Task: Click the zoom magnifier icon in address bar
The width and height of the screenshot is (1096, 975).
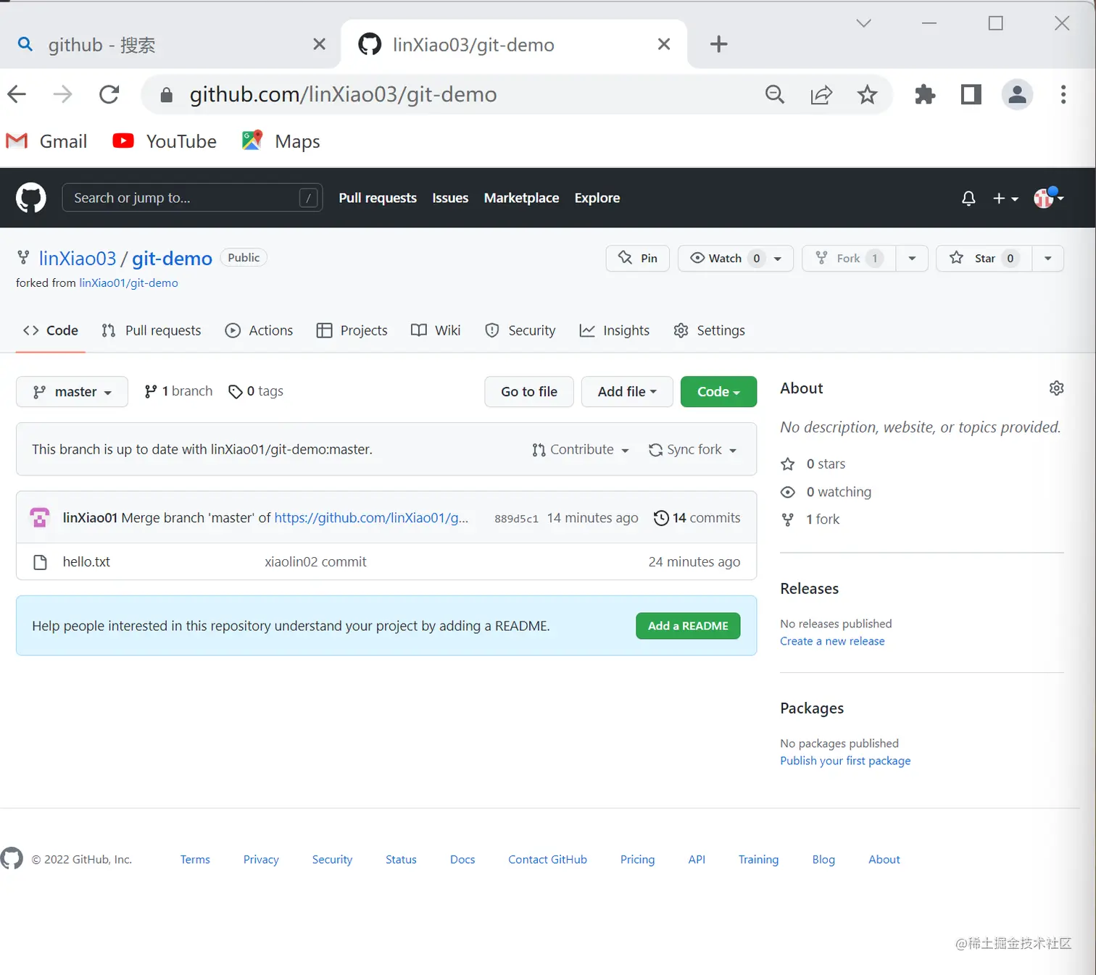Action: [x=775, y=94]
